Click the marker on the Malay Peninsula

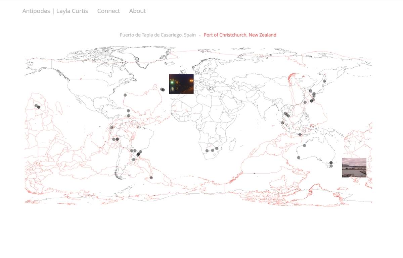pos(282,123)
